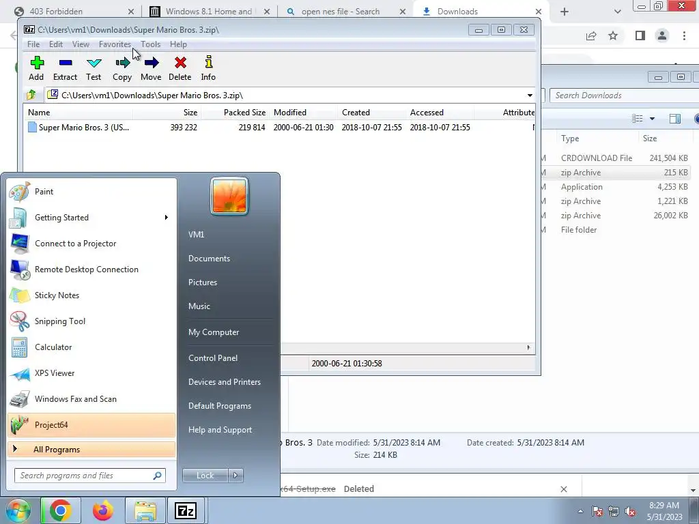This screenshot has width=699, height=524.
Task: Expand 7-Zip address path dropdown
Action: pos(530,96)
